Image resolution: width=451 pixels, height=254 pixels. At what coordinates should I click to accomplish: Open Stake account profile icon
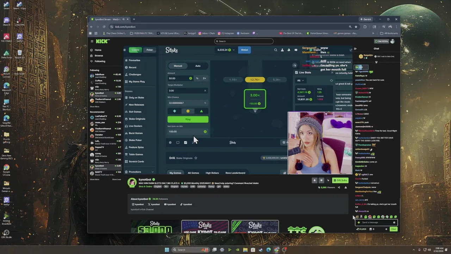point(282,50)
